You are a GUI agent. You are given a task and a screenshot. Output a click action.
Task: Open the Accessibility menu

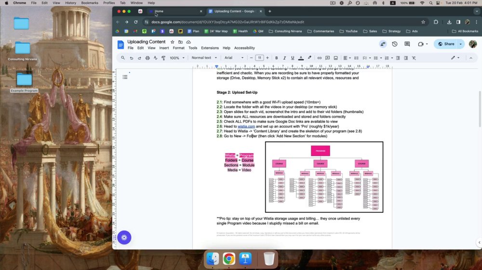244,48
